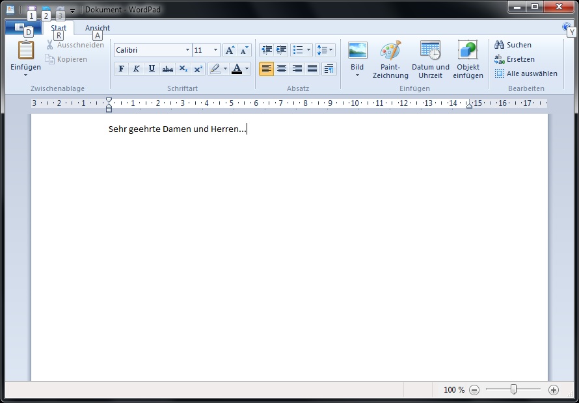Image resolution: width=579 pixels, height=403 pixels.
Task: Start a bulleted list
Action: point(297,50)
